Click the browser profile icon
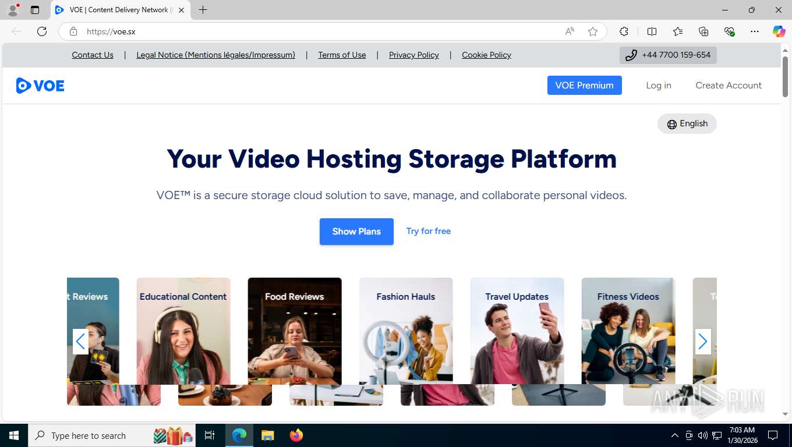The width and height of the screenshot is (792, 447). coord(12,10)
